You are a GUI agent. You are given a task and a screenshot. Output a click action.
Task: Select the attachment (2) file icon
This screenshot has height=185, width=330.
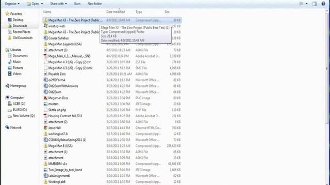tap(45, 122)
